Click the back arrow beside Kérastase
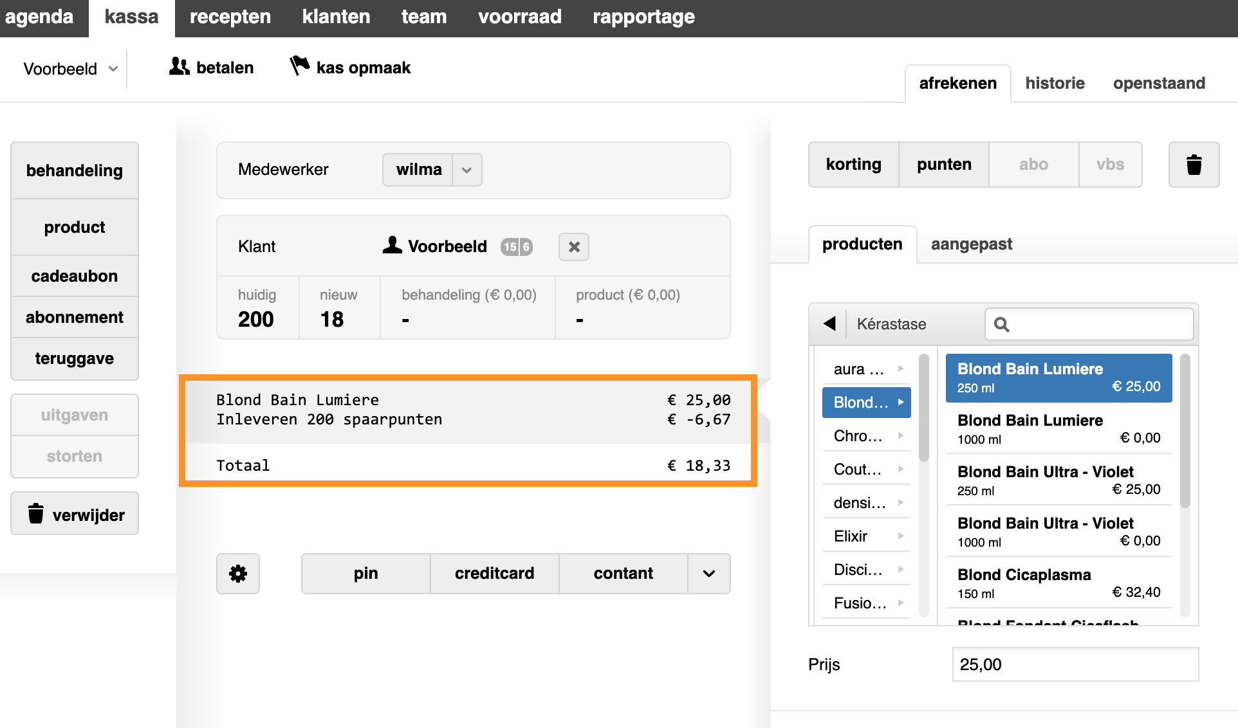This screenshot has width=1238, height=728. coord(829,323)
